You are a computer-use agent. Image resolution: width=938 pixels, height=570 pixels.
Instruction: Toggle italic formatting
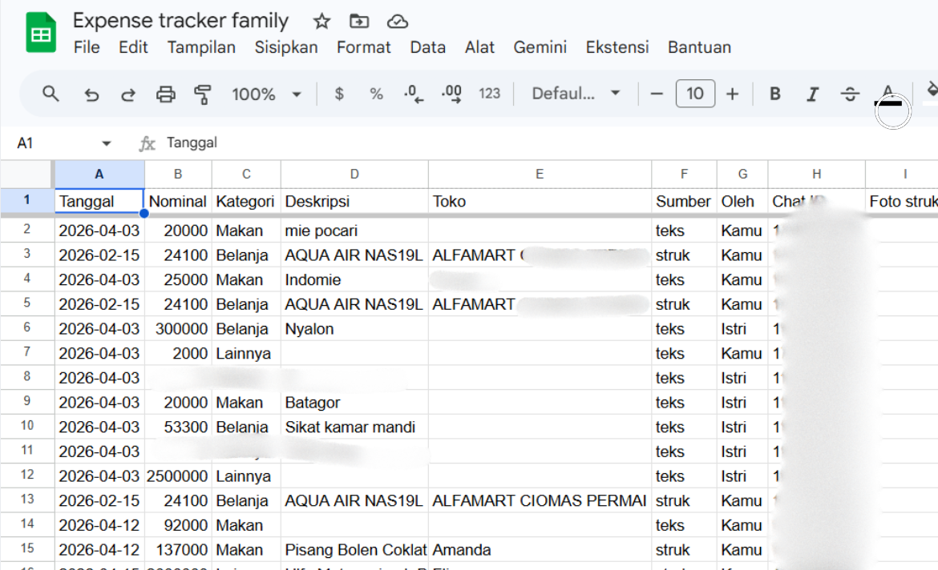click(x=812, y=94)
